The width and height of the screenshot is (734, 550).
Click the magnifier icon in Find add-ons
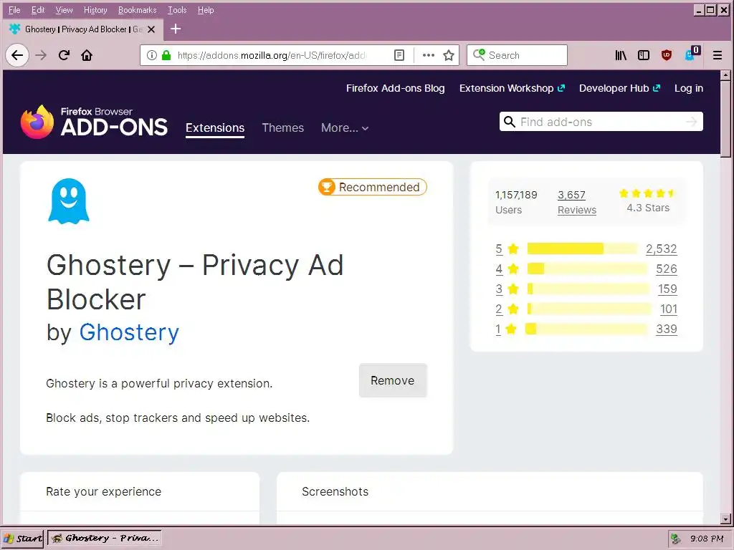tap(510, 122)
